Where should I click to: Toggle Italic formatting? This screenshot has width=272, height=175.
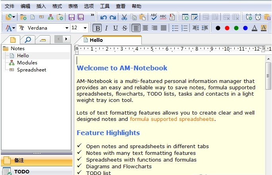click(106, 28)
